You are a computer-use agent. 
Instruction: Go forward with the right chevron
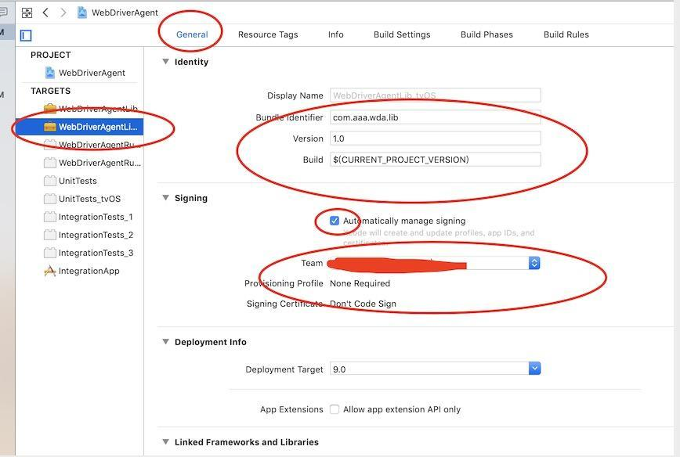(x=63, y=13)
